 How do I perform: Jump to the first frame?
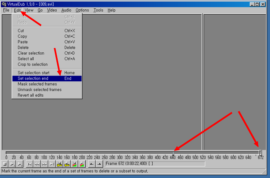(30, 164)
